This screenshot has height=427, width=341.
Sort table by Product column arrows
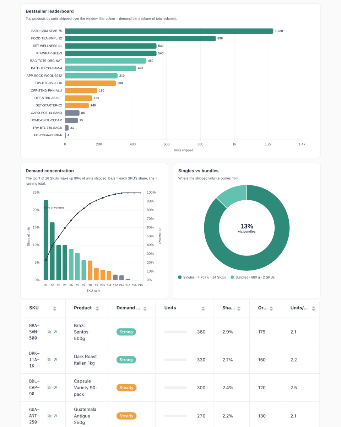tap(97, 309)
